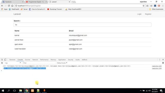
Task: Open the Apps bookmarks shortcut
Action: (x=4, y=9)
